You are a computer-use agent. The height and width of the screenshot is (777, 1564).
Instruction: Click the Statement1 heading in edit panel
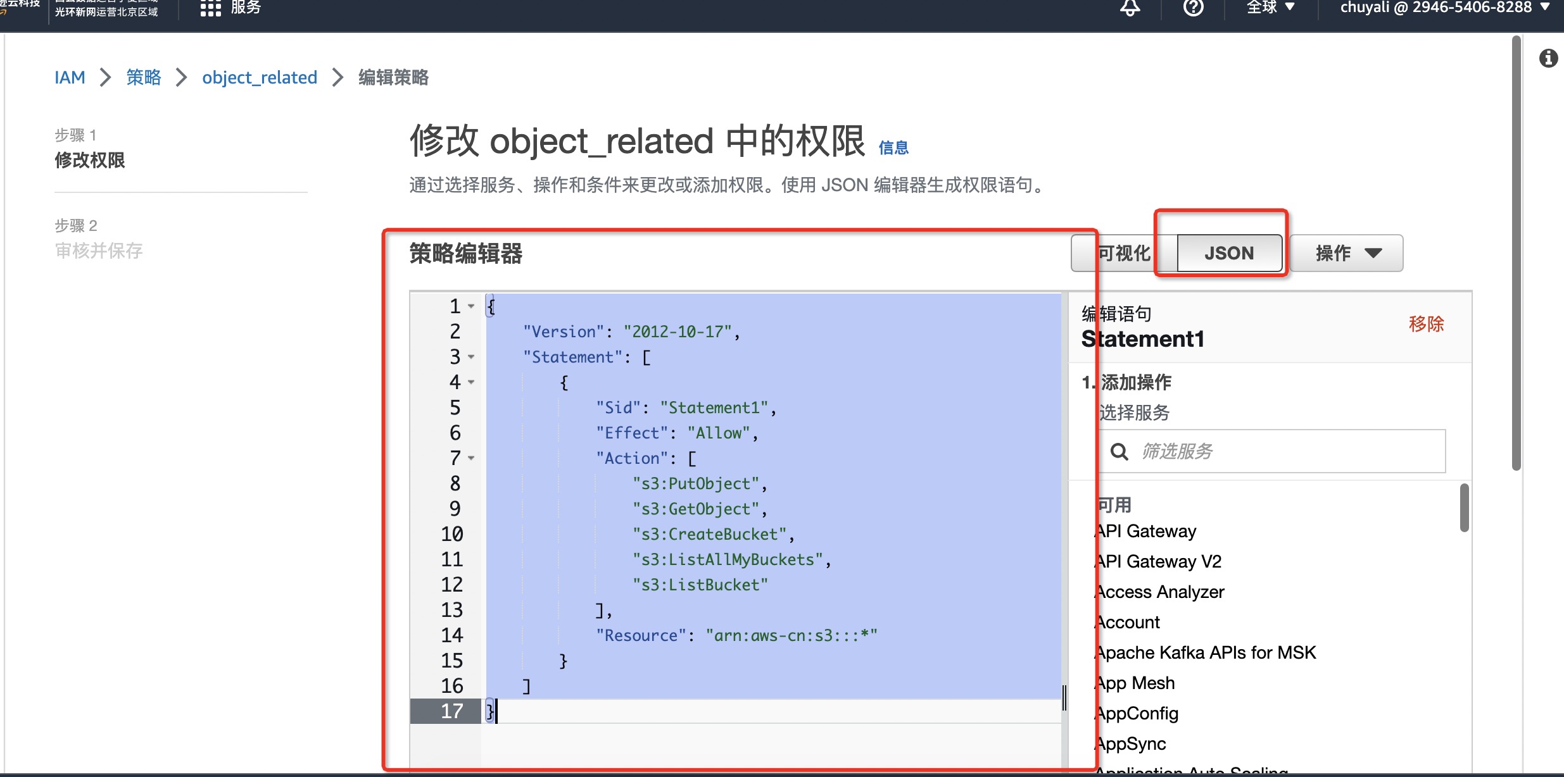point(1143,339)
